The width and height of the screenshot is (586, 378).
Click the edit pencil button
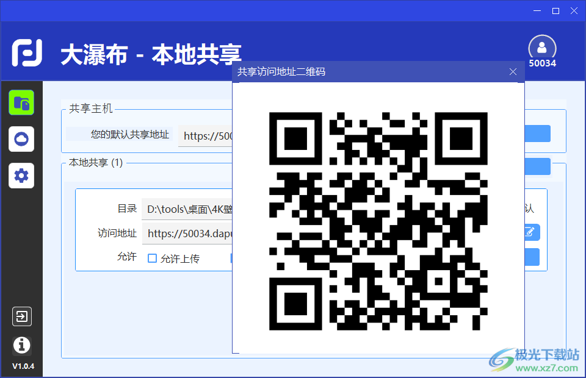[531, 232]
